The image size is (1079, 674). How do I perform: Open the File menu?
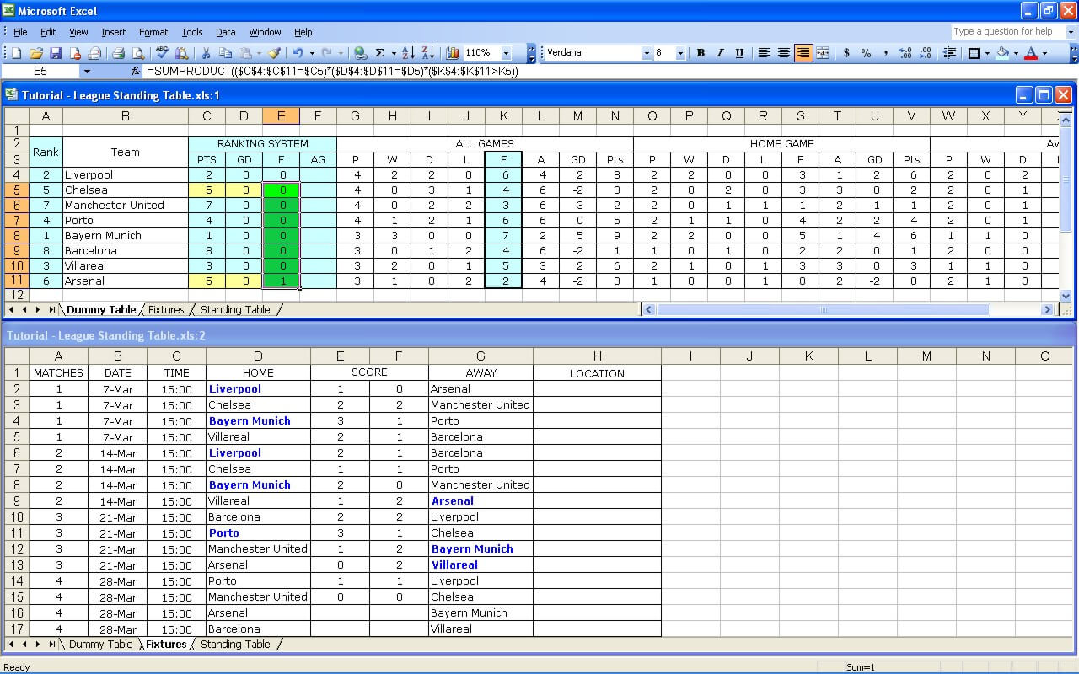point(20,32)
